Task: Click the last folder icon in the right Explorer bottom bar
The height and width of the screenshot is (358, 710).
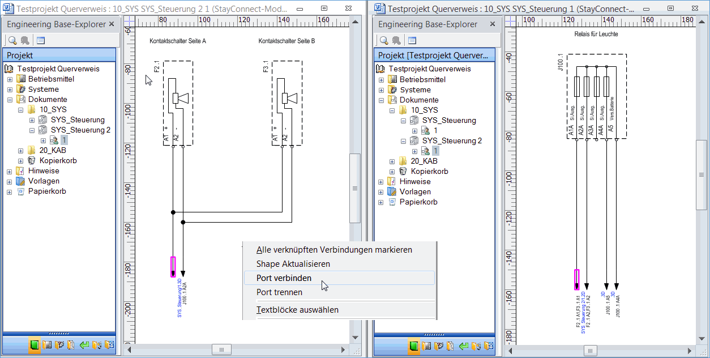Action: coord(489,345)
